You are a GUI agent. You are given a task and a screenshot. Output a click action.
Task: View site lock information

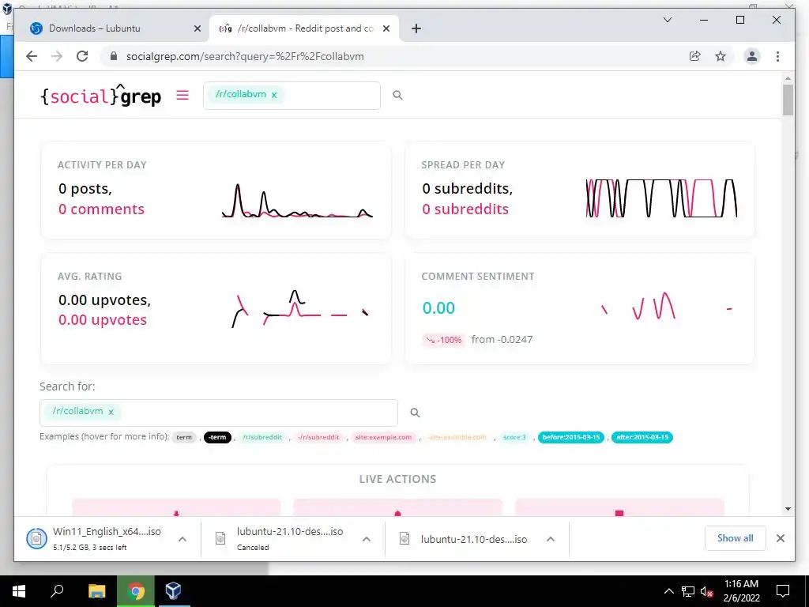114,56
